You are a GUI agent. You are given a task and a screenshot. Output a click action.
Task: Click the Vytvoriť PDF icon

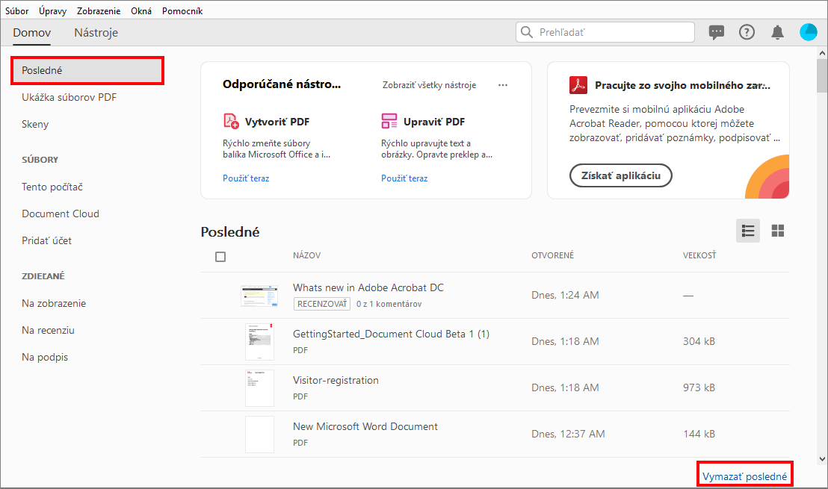coord(231,121)
